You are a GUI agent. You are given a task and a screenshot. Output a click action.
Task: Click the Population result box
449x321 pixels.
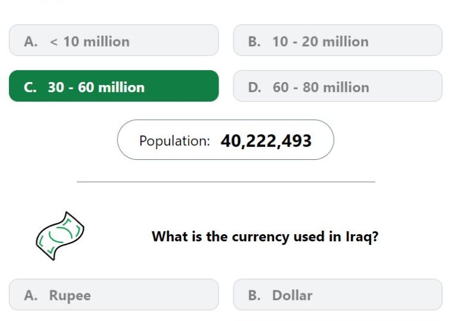225,140
